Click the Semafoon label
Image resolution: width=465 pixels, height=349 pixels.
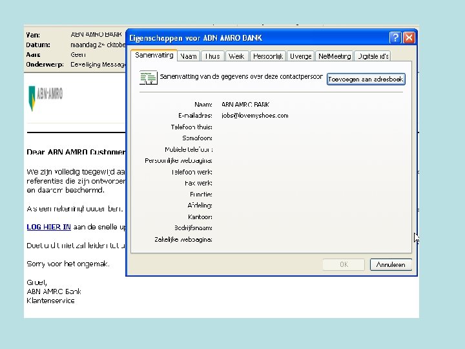coord(197,138)
